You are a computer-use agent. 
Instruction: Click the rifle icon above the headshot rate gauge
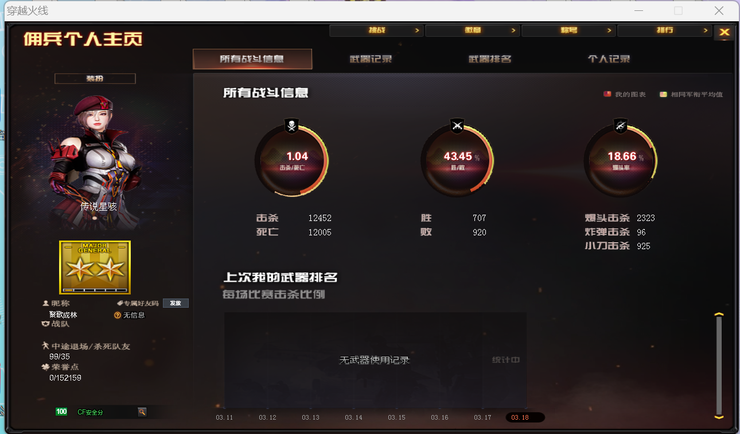(x=621, y=126)
